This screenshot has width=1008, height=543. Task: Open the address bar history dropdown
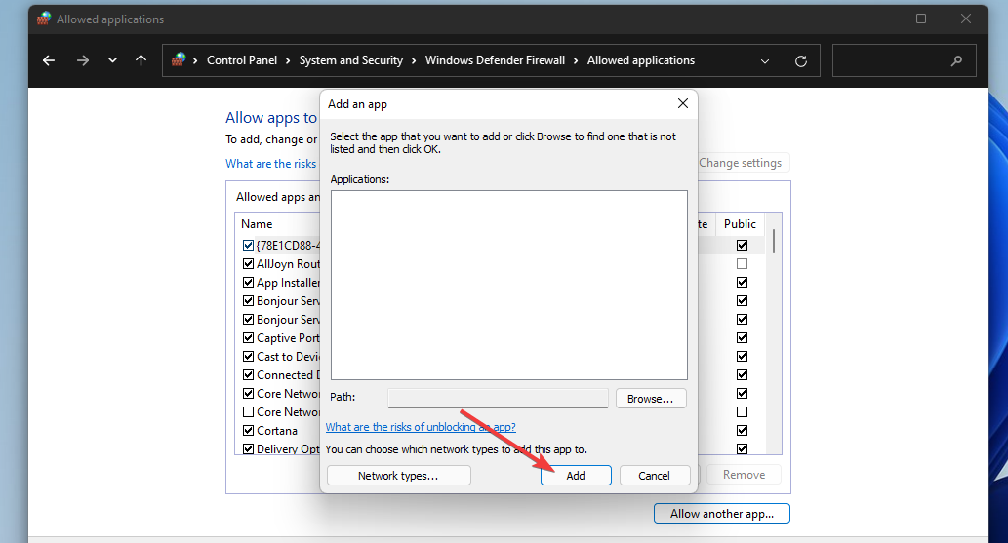tap(765, 61)
